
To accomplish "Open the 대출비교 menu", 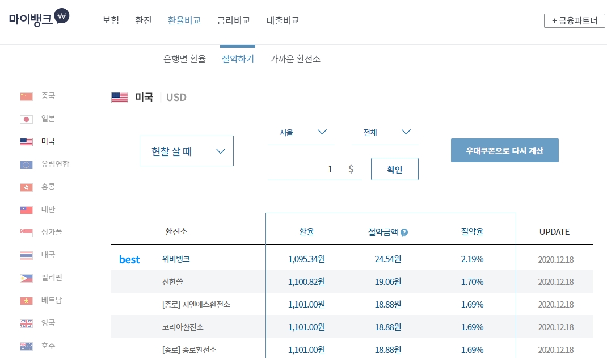I will coord(283,20).
